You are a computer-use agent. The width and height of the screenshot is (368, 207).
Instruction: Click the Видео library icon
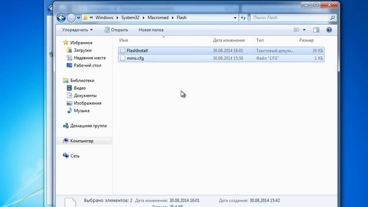tap(69, 88)
